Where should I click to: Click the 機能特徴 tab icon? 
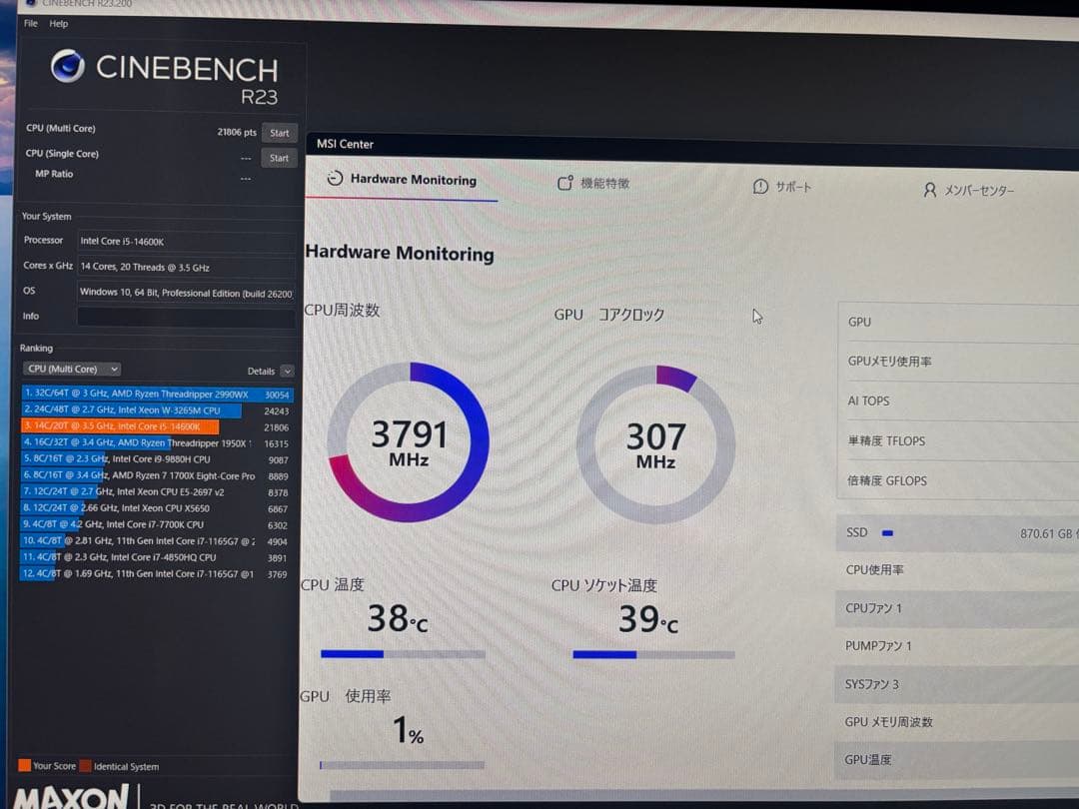click(x=565, y=184)
